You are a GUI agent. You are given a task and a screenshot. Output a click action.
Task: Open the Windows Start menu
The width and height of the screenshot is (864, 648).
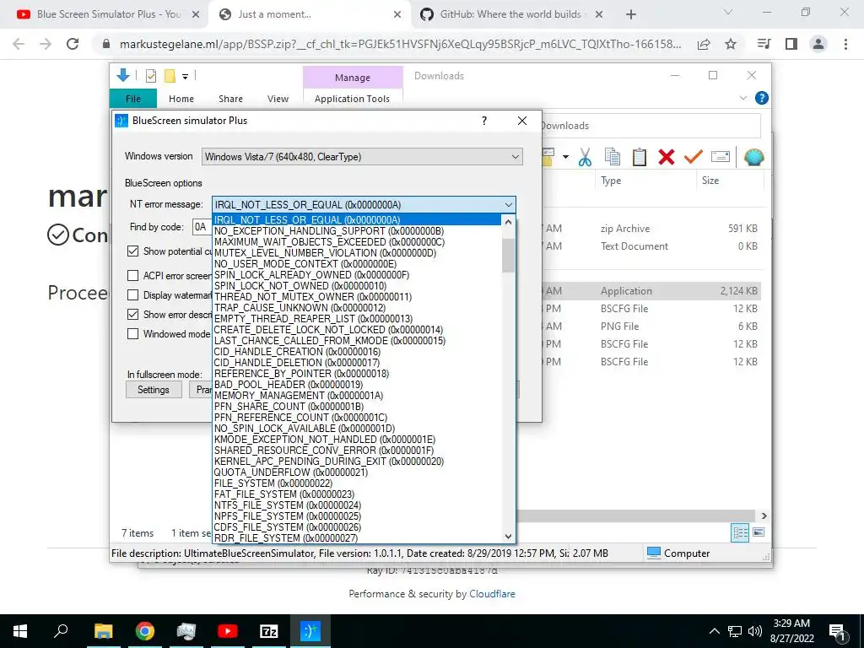pos(20,631)
